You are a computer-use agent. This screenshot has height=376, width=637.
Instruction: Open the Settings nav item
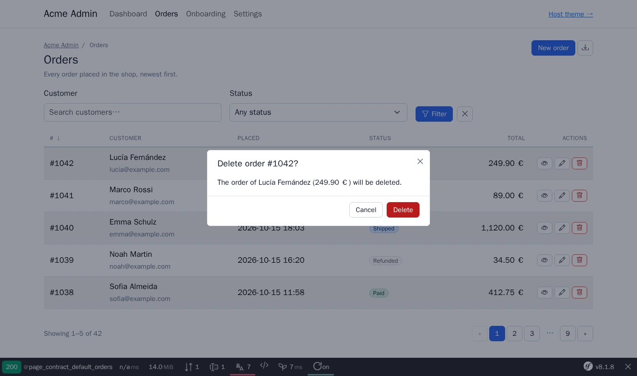click(x=248, y=14)
